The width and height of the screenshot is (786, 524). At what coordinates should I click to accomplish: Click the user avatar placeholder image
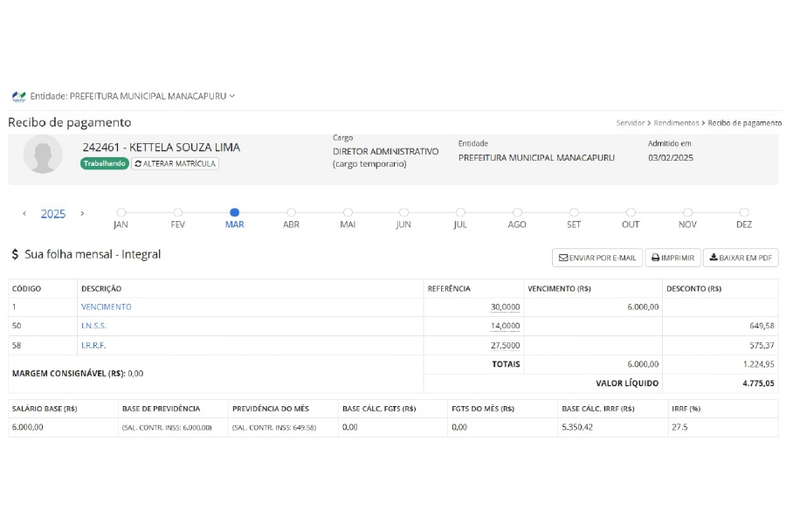pos(42,155)
